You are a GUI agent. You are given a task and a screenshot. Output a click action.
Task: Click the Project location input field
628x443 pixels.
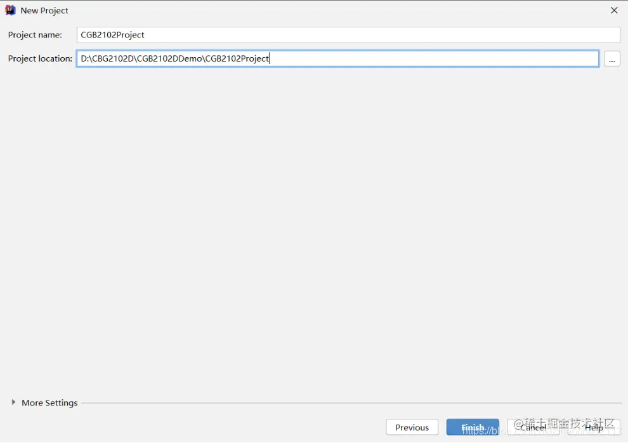click(337, 58)
